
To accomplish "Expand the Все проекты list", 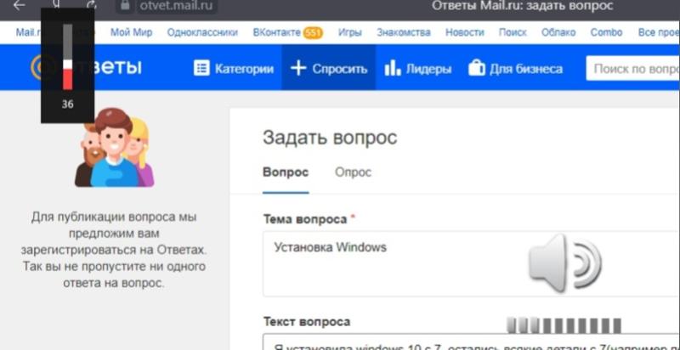I will [659, 32].
